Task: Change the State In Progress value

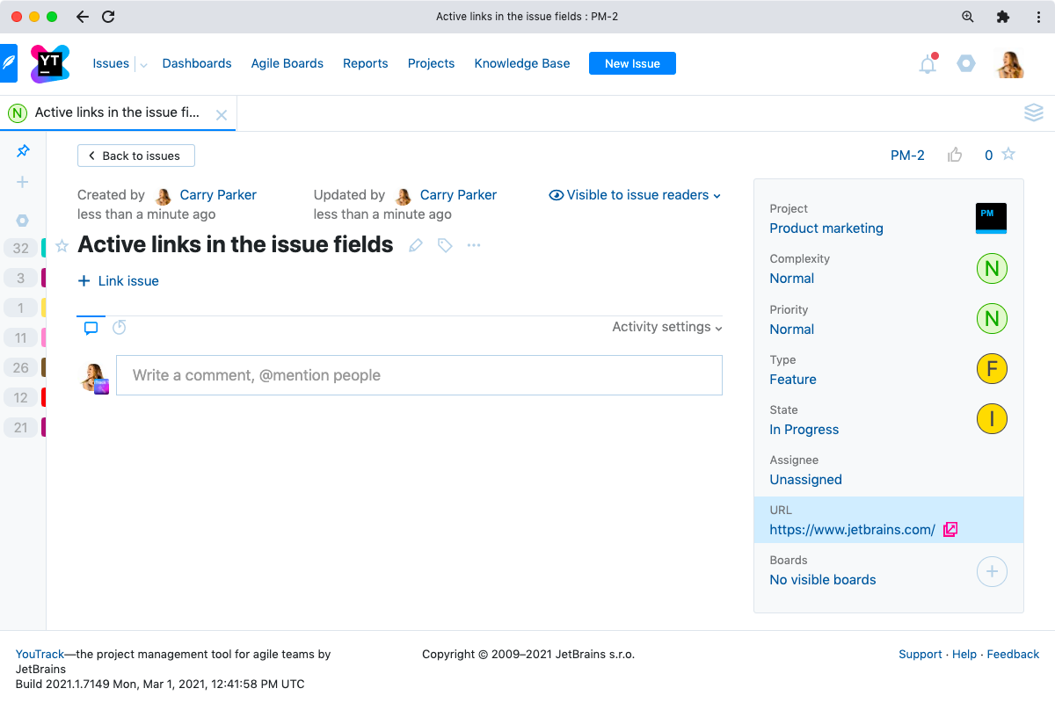Action: point(804,430)
